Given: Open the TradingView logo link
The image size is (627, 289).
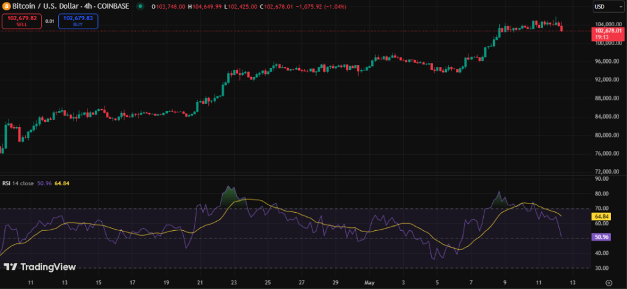Looking at the screenshot, I should click(x=40, y=267).
